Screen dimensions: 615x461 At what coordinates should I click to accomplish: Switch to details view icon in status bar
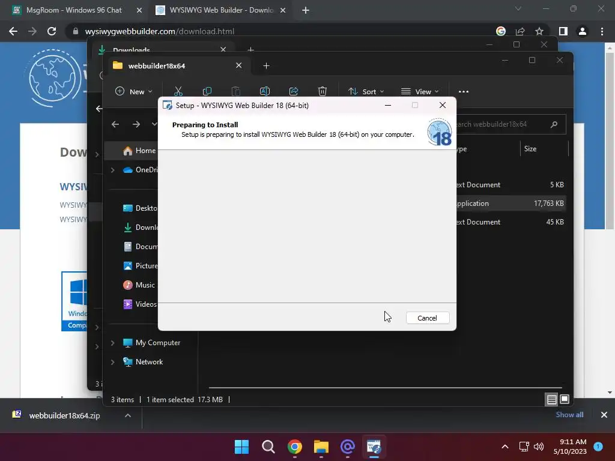[551, 399]
